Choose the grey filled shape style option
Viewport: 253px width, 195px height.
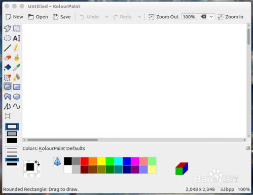click(x=12, y=134)
